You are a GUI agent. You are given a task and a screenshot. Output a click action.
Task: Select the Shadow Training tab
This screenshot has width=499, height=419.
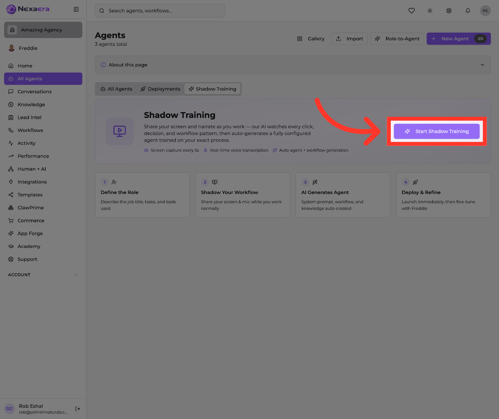[x=212, y=89]
